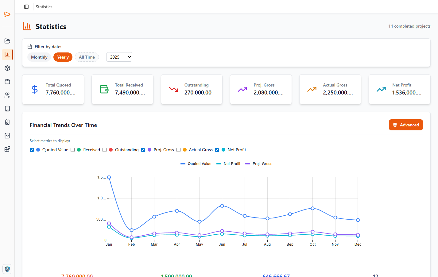Switch to the Monthly date filter
438x277 pixels.
click(39, 57)
